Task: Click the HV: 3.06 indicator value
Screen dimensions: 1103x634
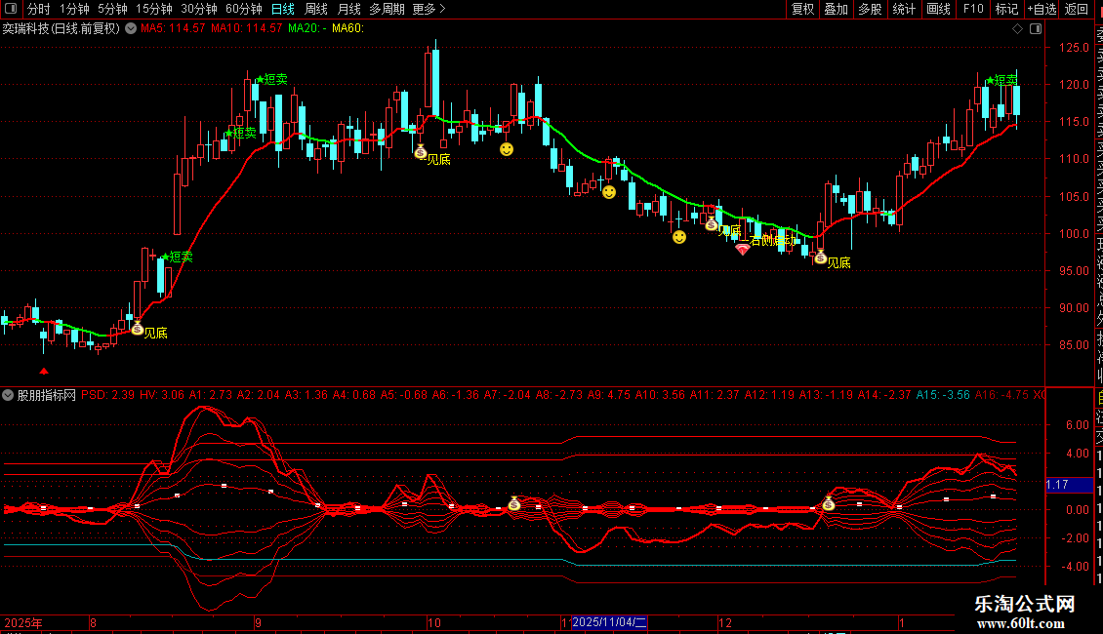Action: tap(162, 395)
